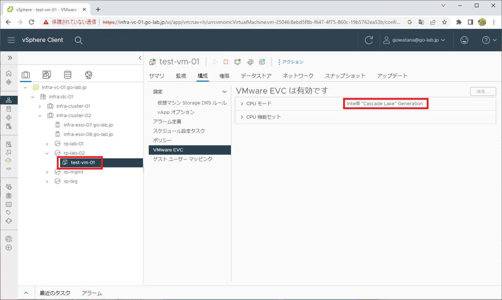This screenshot has width=502, height=300.
Task: Open the サマリ tab
Action: 156,76
